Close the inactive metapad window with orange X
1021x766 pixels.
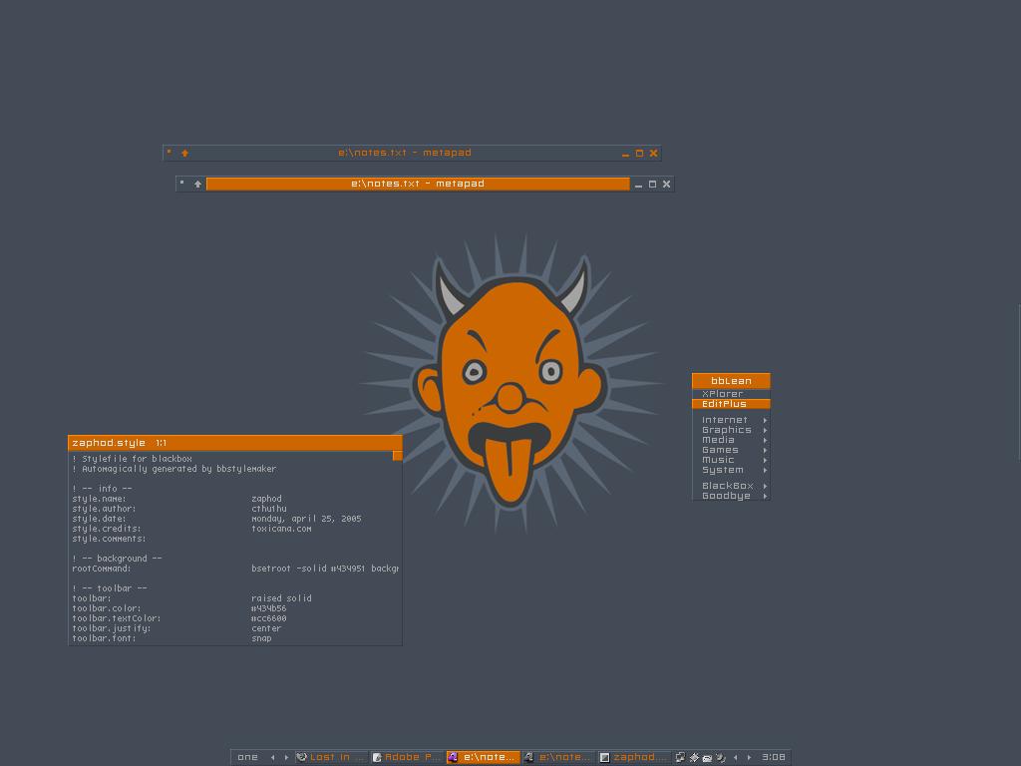coord(654,154)
